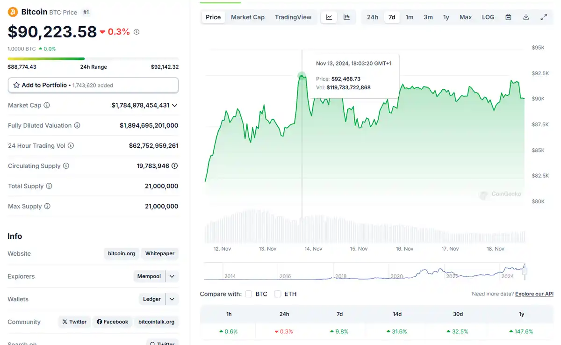This screenshot has width=561, height=345.
Task: Click the $90,223.58 price text
Action: (52, 32)
